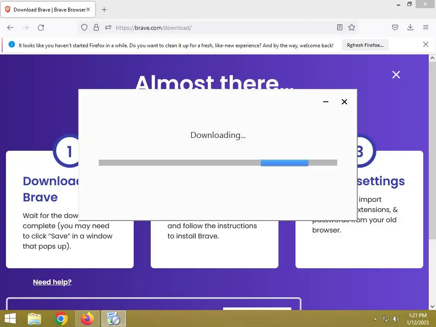Show hidden system tray icons
436x327 pixels.
[x=375, y=319]
